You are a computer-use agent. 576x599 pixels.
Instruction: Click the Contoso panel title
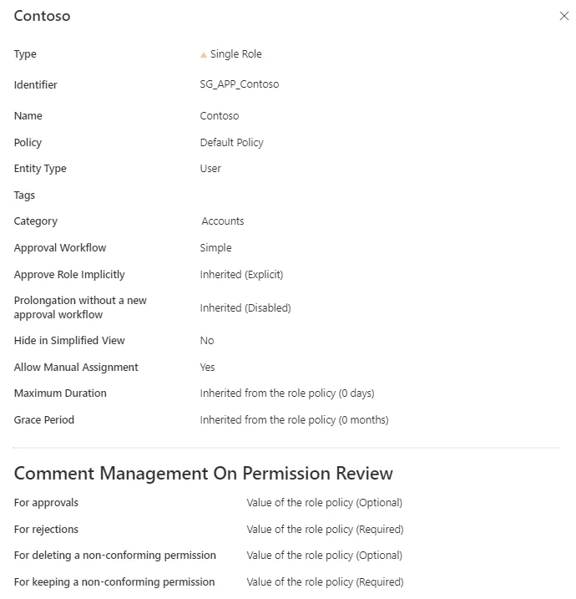point(42,16)
